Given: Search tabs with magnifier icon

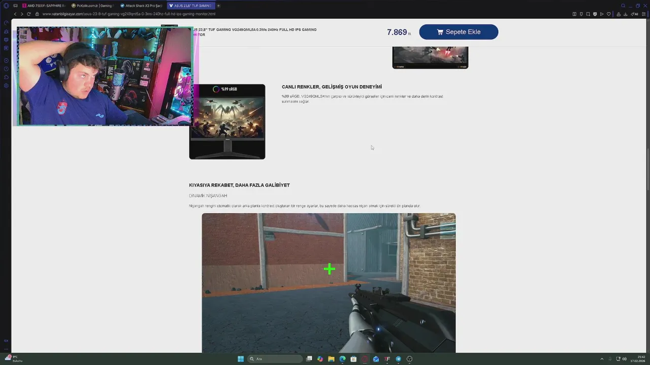Looking at the screenshot, I should coord(623,6).
